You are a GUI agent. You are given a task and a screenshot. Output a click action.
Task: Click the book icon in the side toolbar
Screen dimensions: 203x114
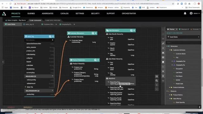coord(163,62)
